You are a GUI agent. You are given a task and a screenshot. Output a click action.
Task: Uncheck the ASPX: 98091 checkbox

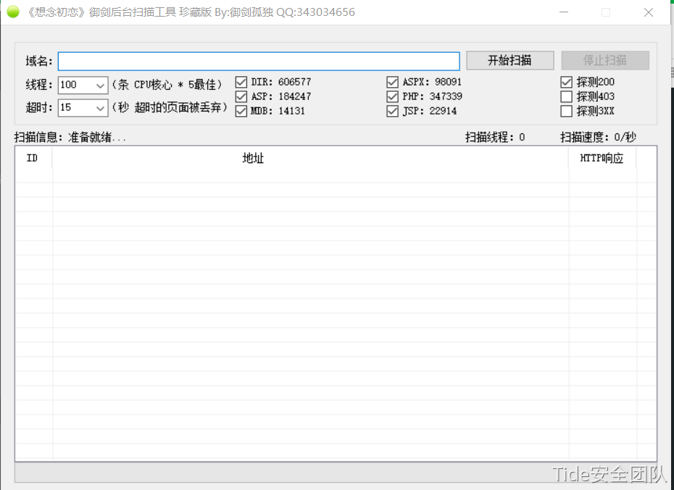[392, 82]
